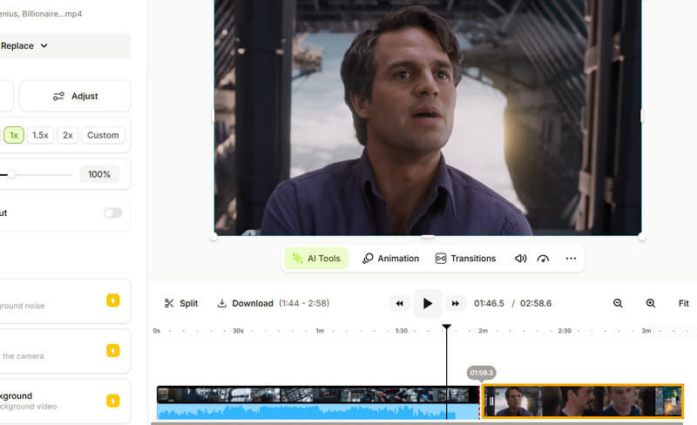Click the volume slider handle
The width and height of the screenshot is (697, 425).
click(x=12, y=175)
